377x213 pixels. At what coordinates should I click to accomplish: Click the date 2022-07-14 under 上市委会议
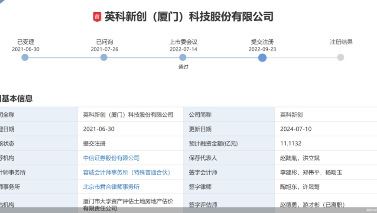click(183, 49)
